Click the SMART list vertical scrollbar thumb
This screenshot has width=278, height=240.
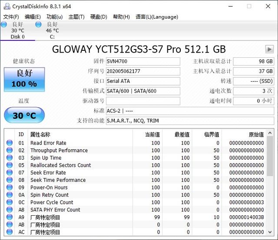pyautogui.click(x=270, y=156)
